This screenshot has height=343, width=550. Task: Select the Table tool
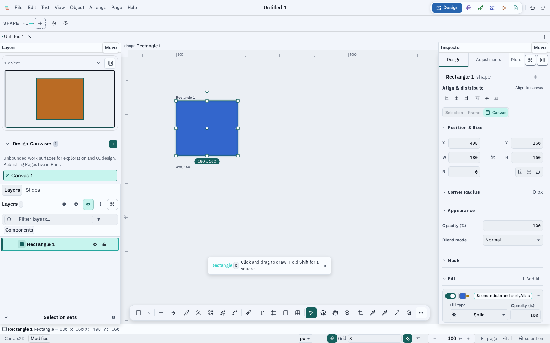click(298, 313)
